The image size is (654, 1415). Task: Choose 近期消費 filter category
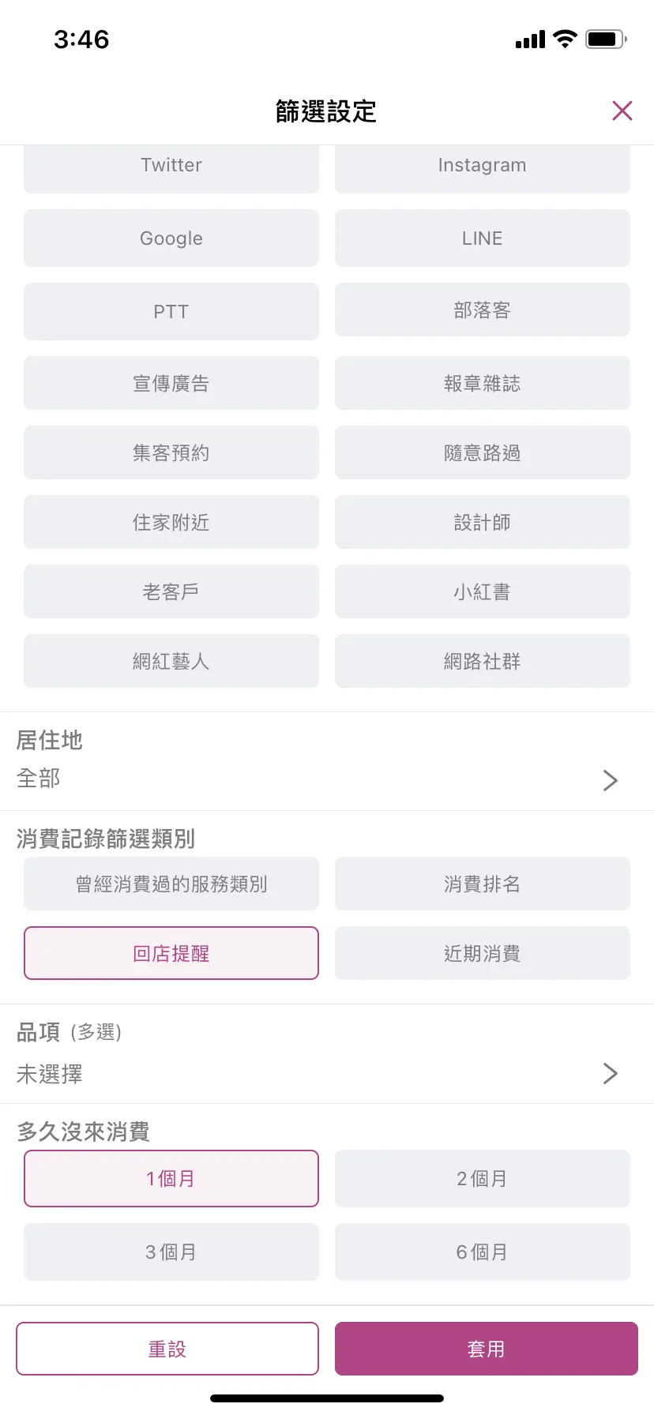(482, 953)
